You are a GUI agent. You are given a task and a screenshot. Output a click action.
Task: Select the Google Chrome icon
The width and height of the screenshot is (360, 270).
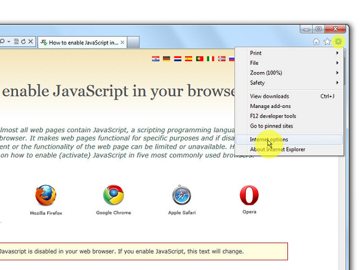(113, 196)
